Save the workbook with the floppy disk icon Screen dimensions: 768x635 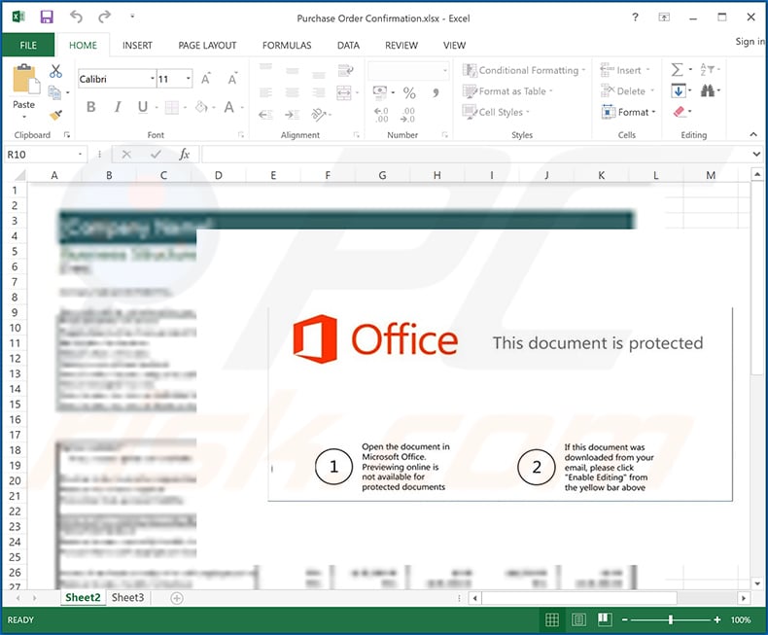pos(47,18)
